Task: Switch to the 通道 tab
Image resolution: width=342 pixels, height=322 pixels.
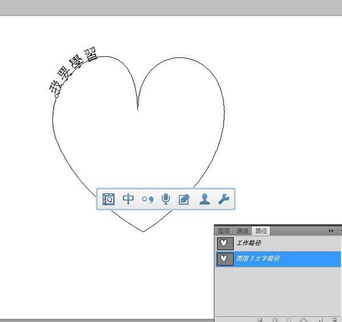Action: coord(243,231)
